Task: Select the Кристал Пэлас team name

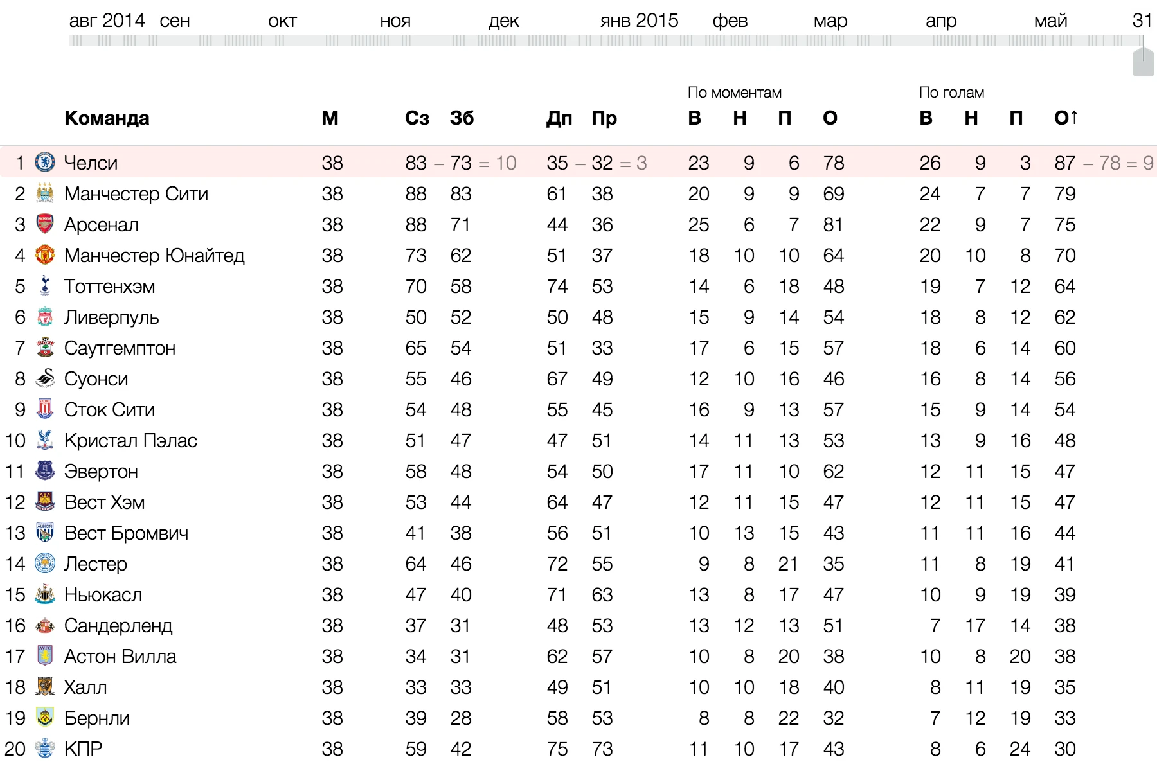Action: [x=130, y=441]
